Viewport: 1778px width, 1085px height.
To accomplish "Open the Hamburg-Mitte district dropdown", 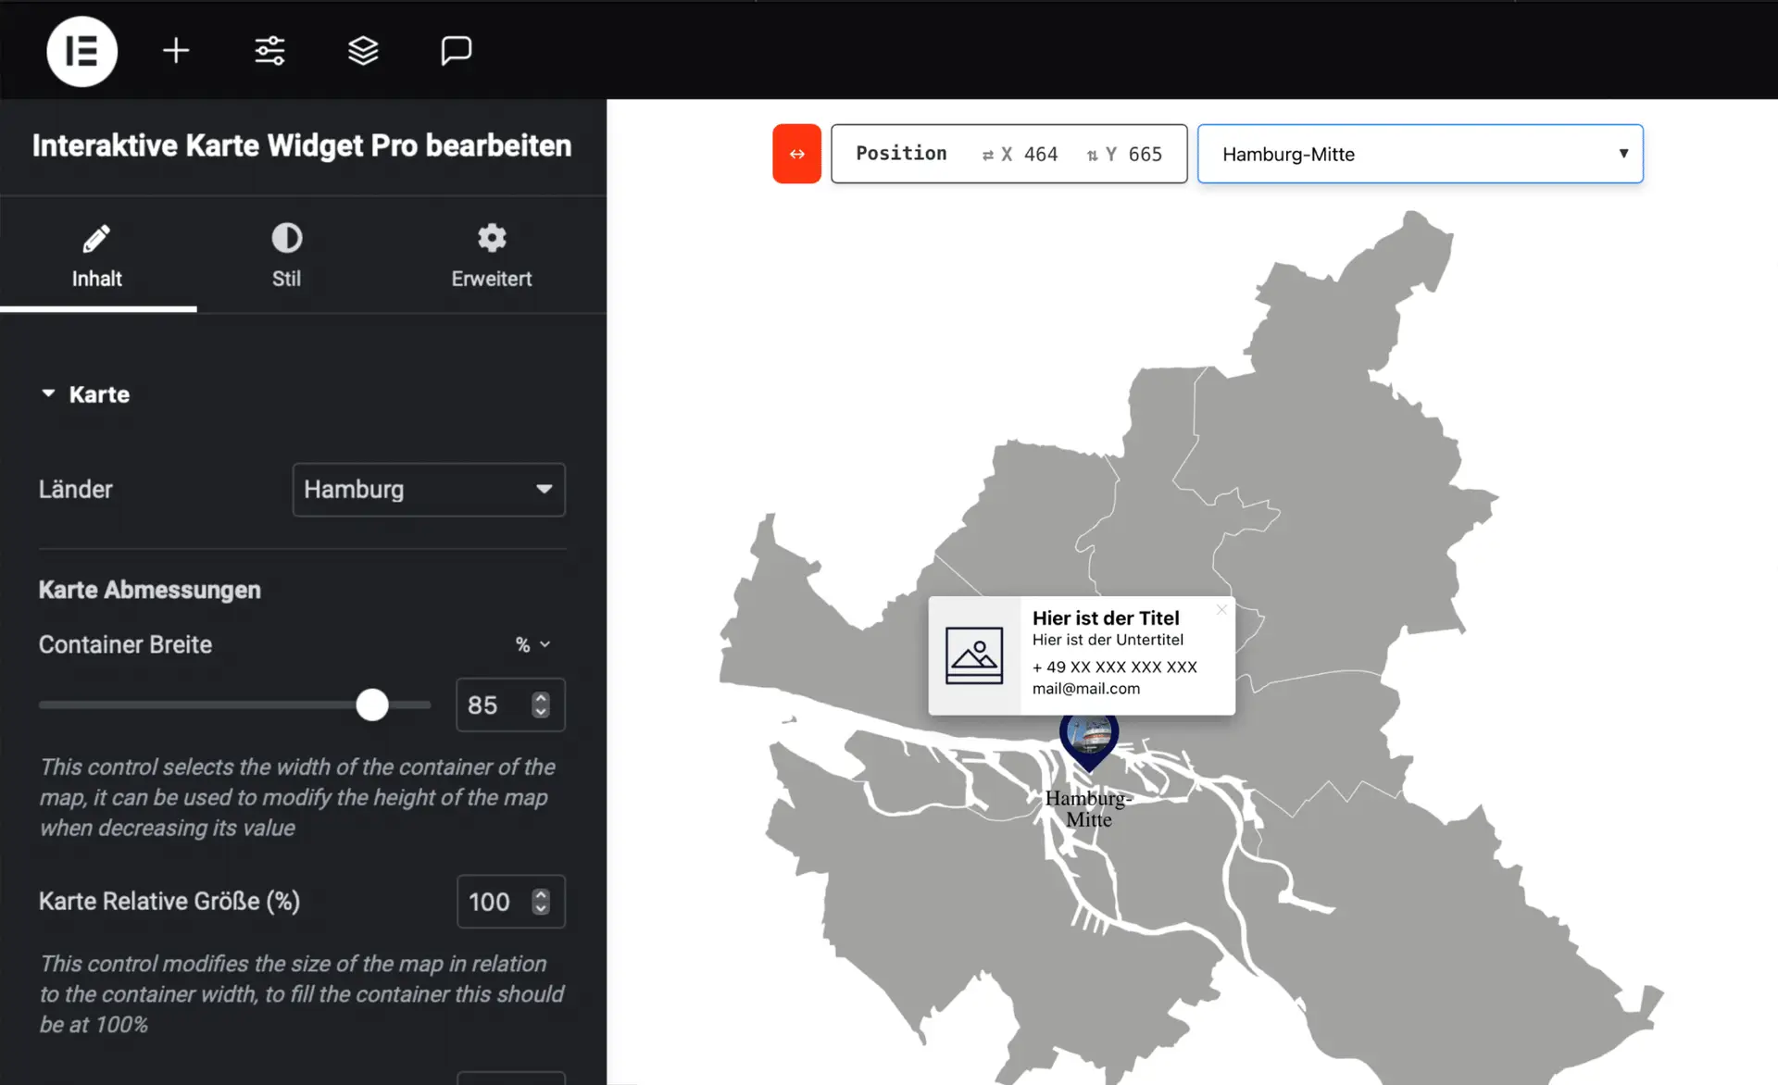I will 1420,155.
